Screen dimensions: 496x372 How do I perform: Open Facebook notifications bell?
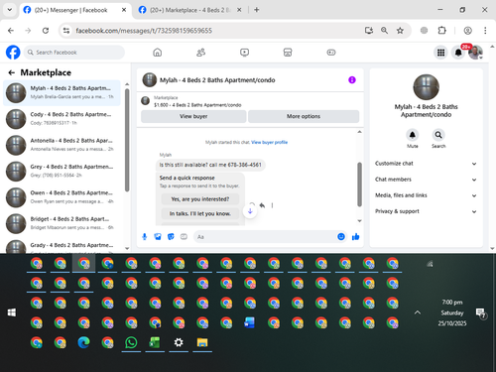pos(458,53)
